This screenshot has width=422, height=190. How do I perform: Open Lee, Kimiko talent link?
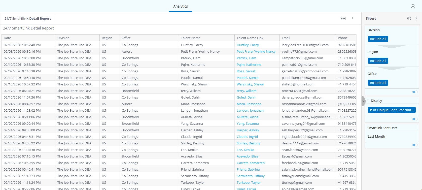click(x=245, y=150)
